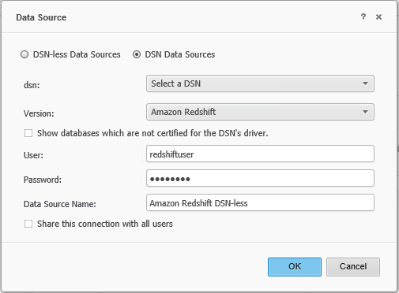399x293 pixels.
Task: Select DSN Data Sources radio button
Action: pos(137,54)
